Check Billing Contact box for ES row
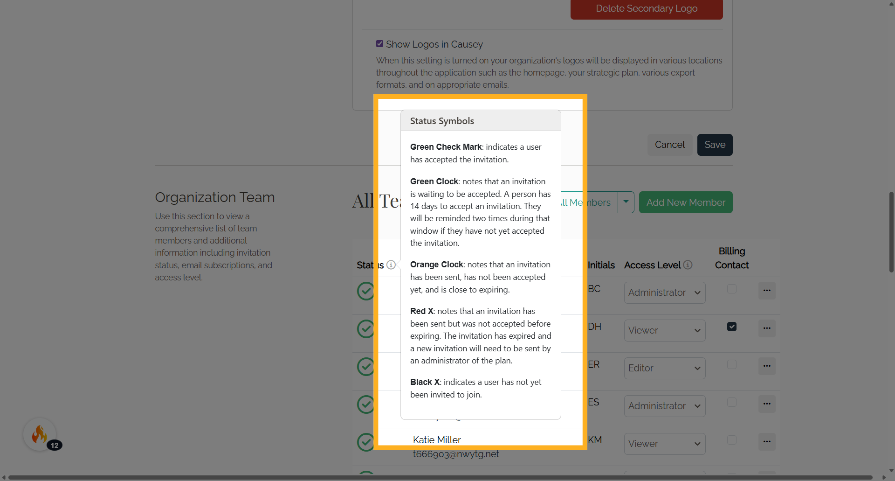This screenshot has height=481, width=895. coord(732,402)
